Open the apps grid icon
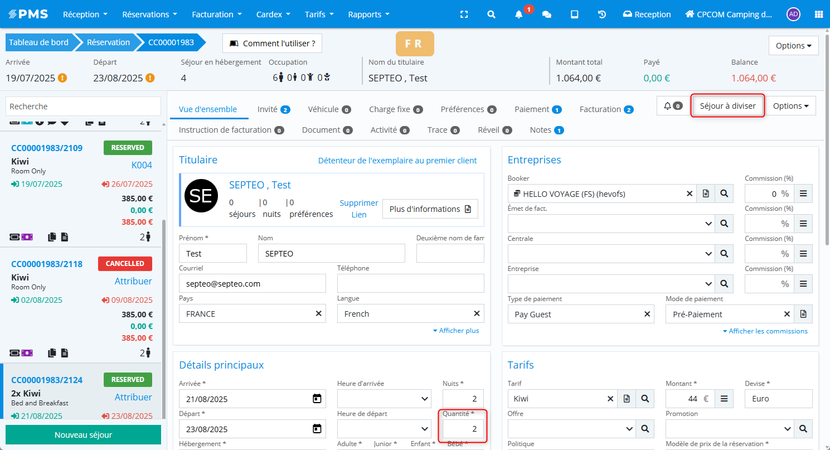 click(x=818, y=14)
